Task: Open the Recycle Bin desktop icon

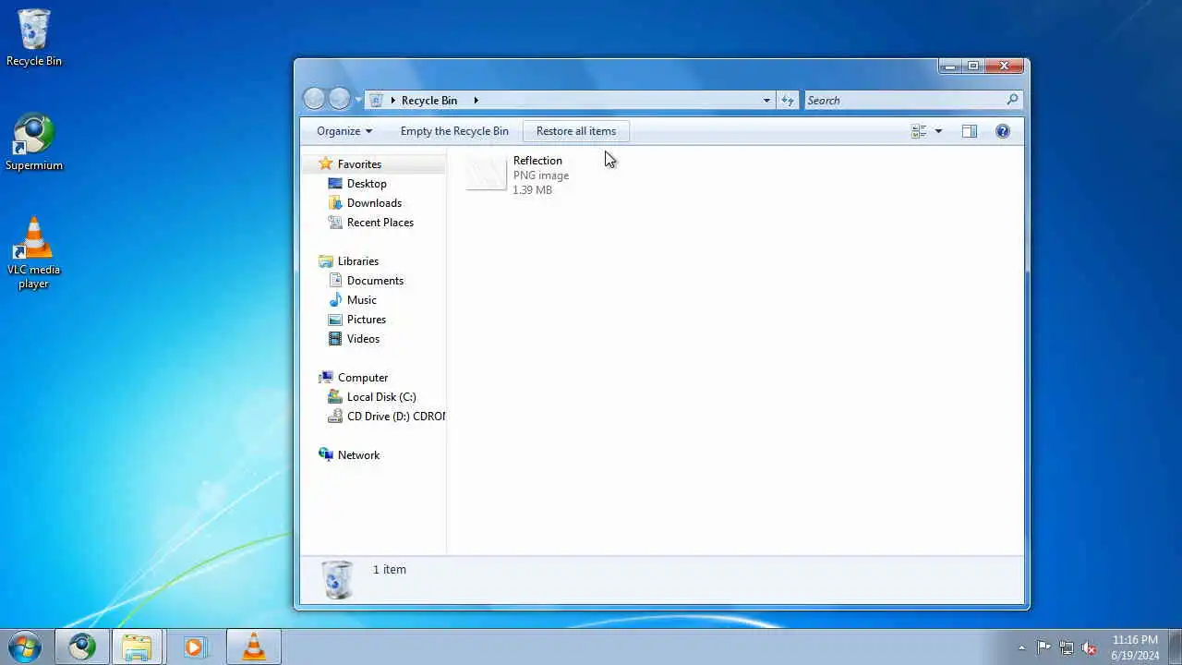Action: pyautogui.click(x=34, y=38)
